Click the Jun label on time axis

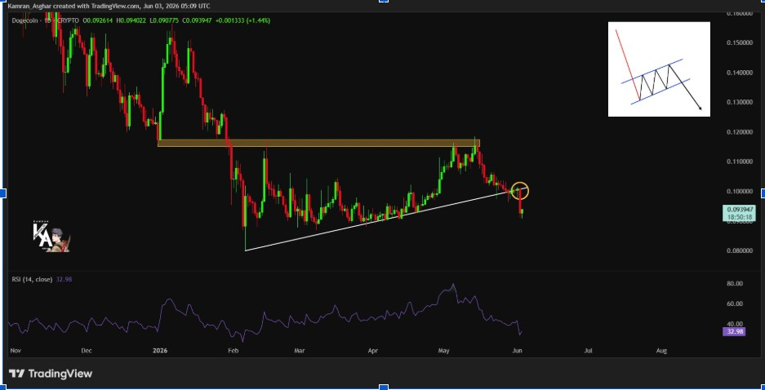pos(518,351)
